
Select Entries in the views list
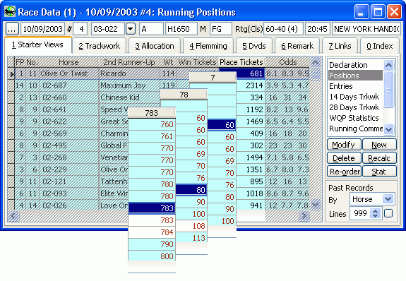click(355, 86)
